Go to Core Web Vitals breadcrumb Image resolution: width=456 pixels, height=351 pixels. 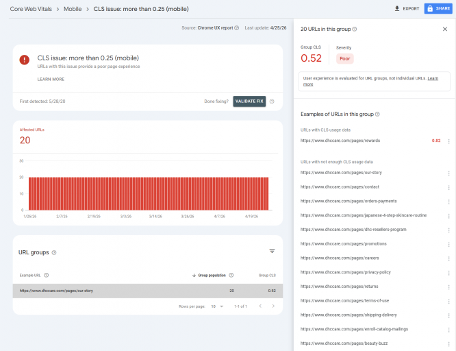31,9
